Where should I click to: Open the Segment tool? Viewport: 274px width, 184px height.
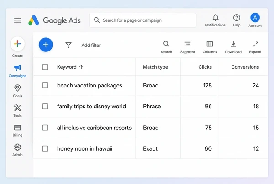tap(188, 47)
